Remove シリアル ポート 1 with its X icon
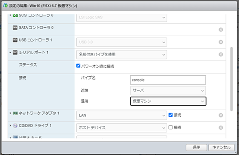Viewport: 239px width, 155px height. pyautogui.click(x=221, y=54)
